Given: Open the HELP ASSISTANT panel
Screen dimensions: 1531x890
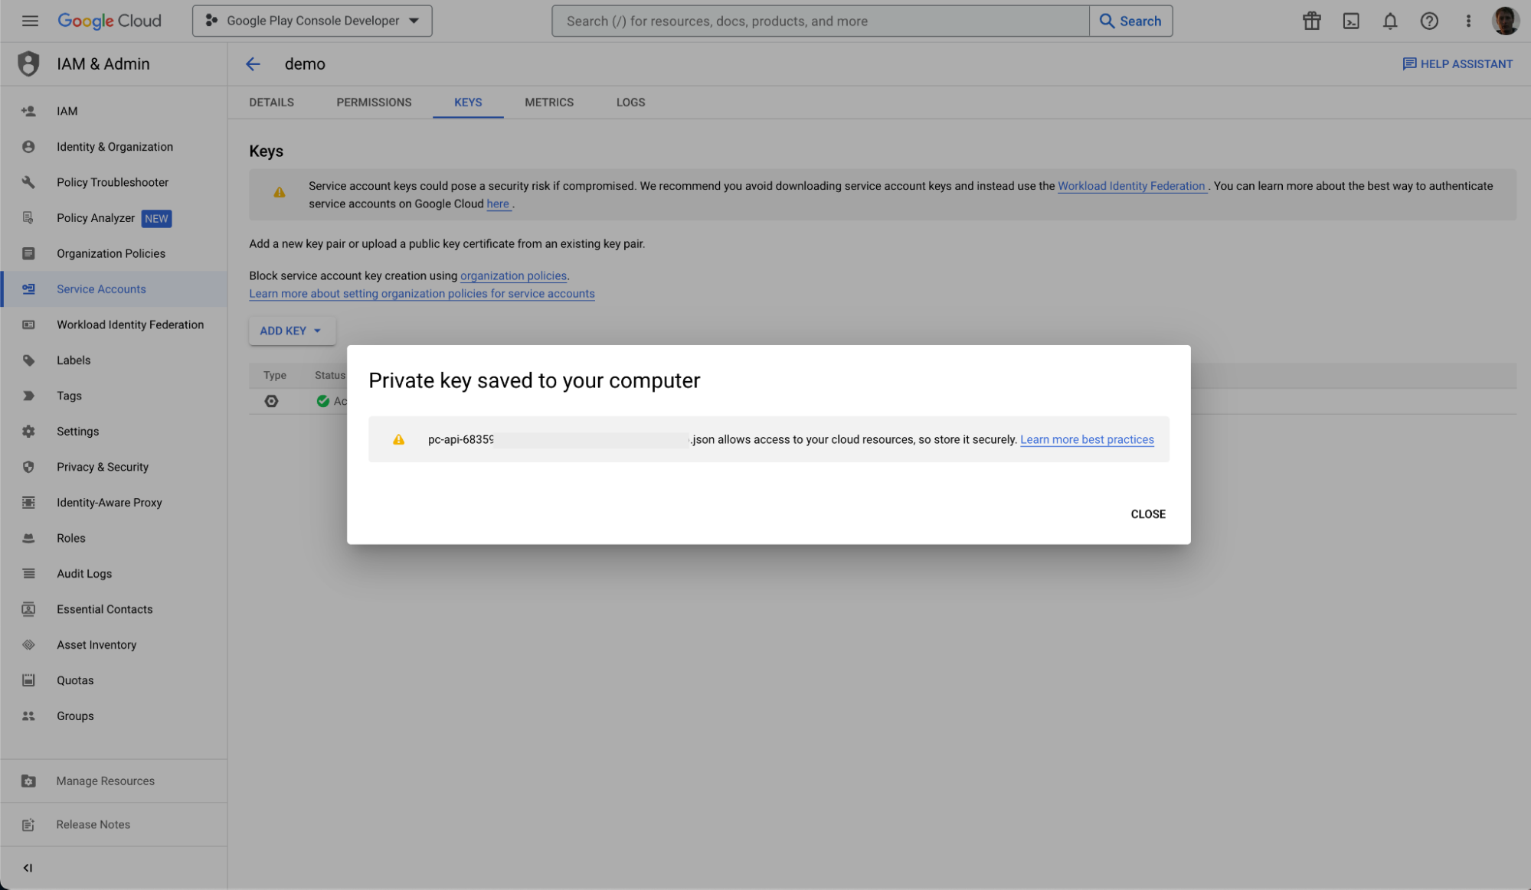Looking at the screenshot, I should 1457,64.
